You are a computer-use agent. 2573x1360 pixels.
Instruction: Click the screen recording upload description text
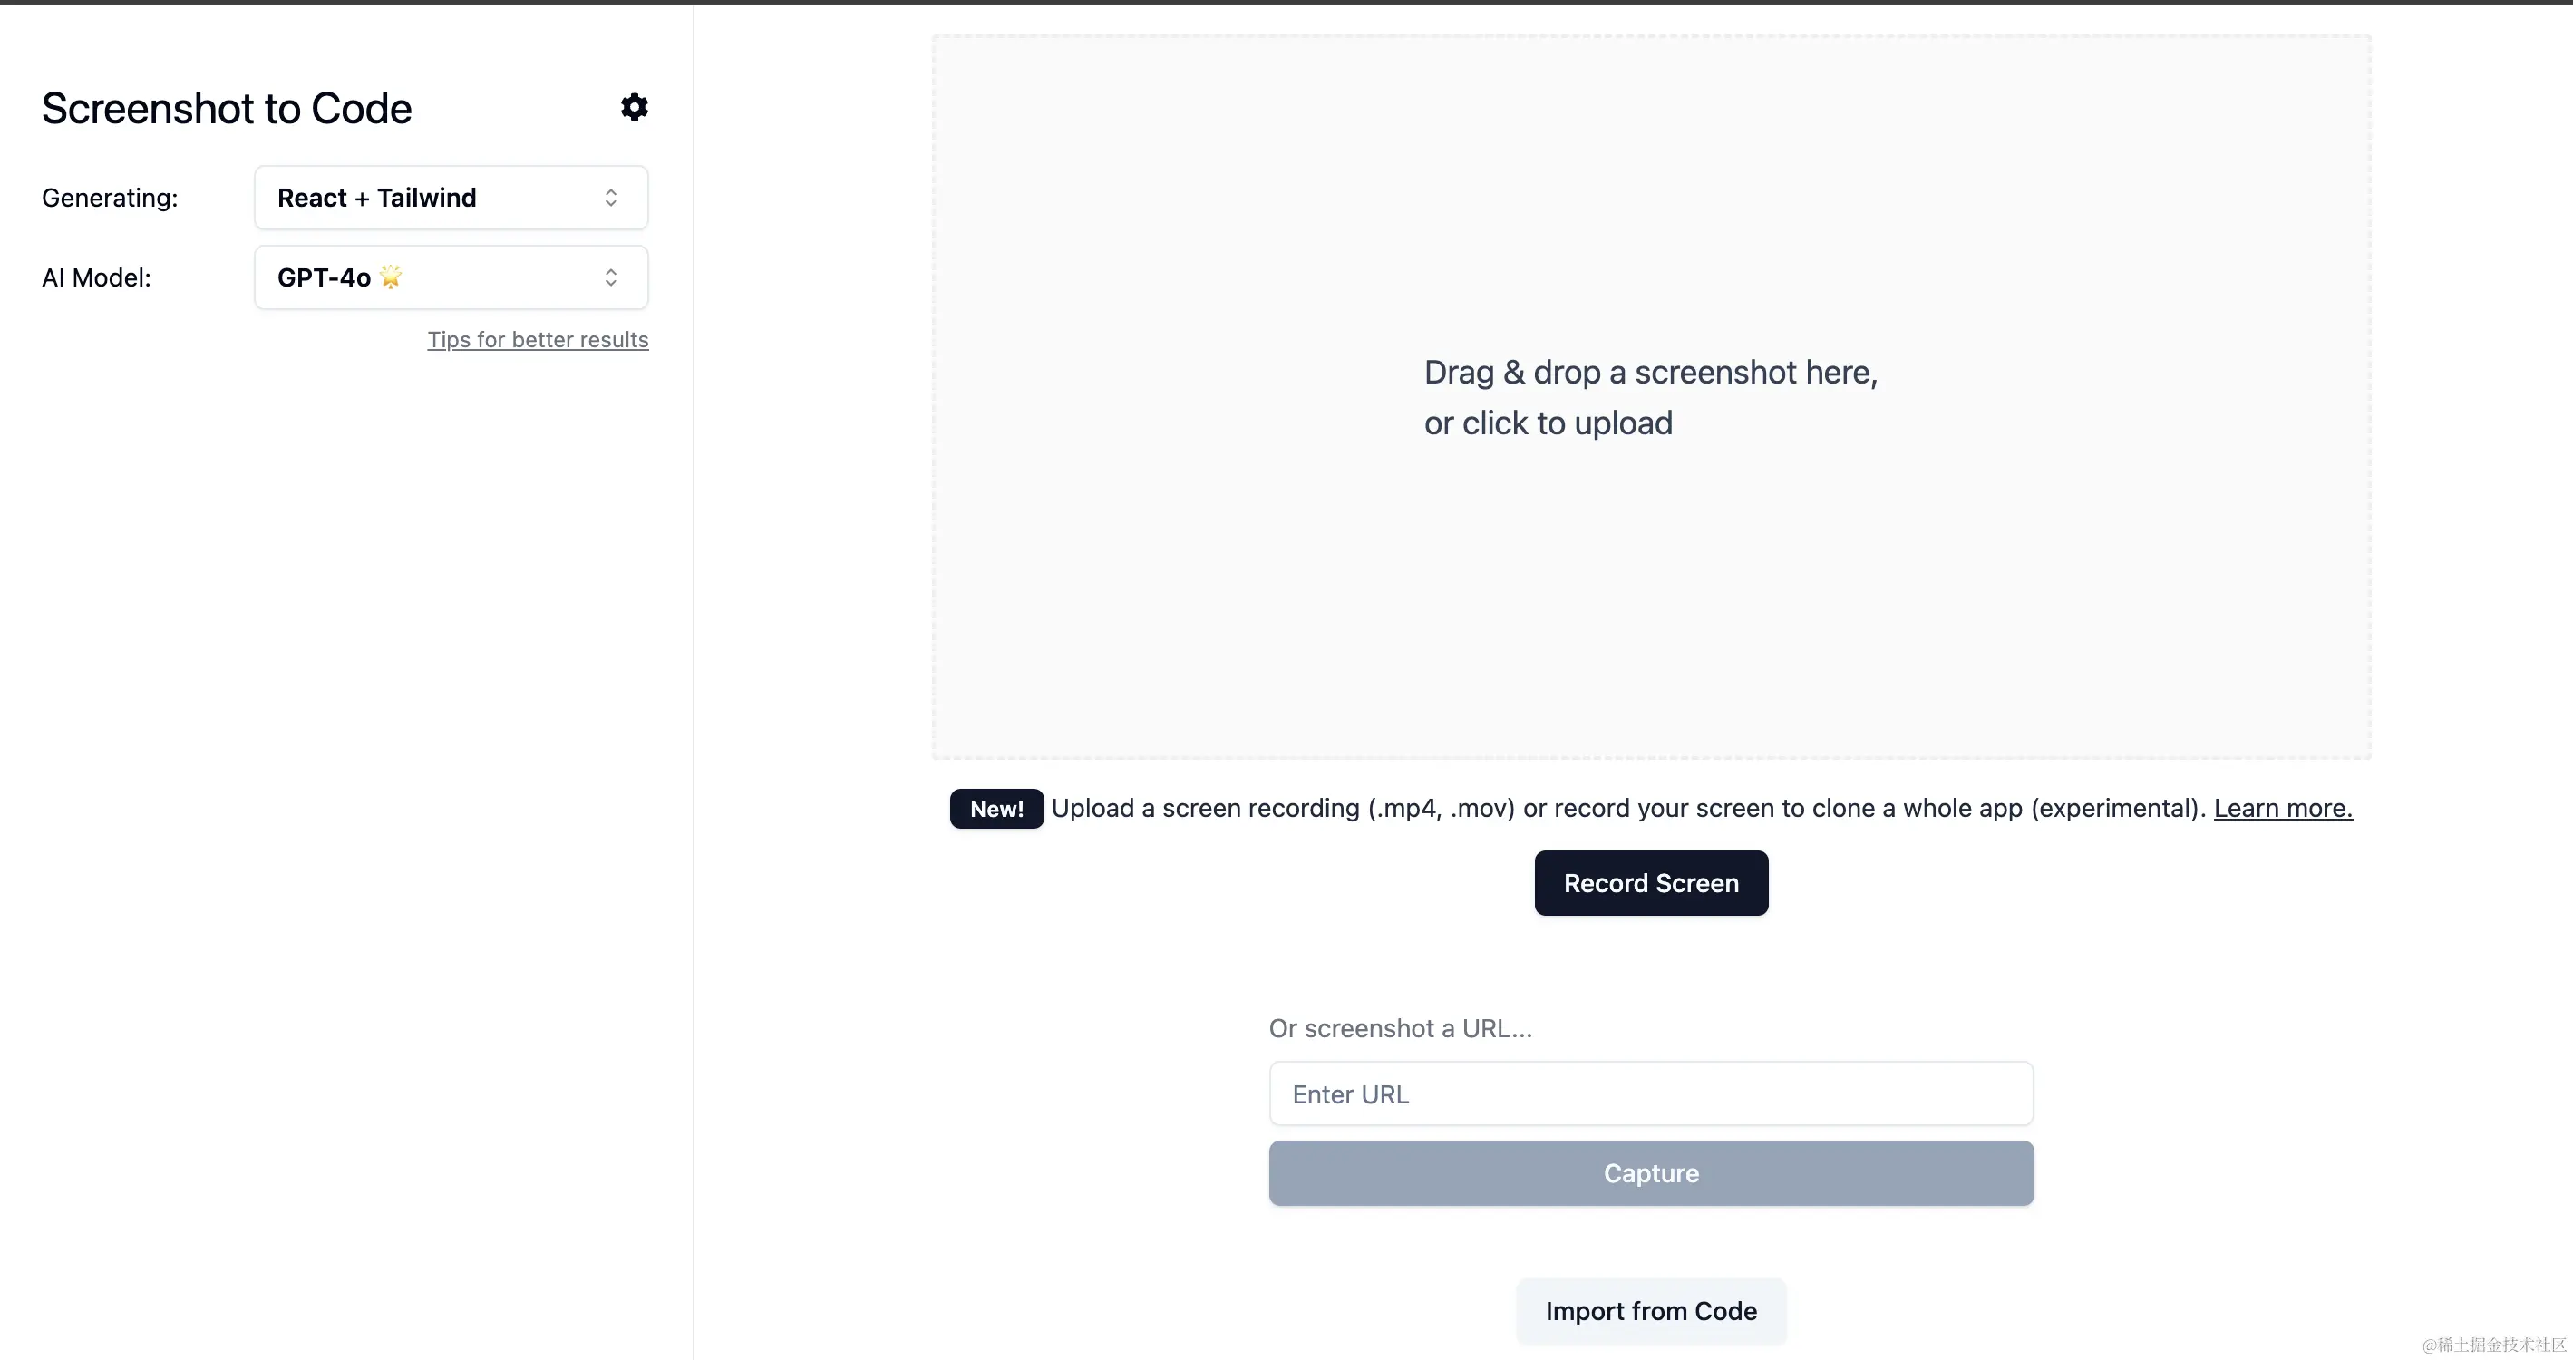1628,808
